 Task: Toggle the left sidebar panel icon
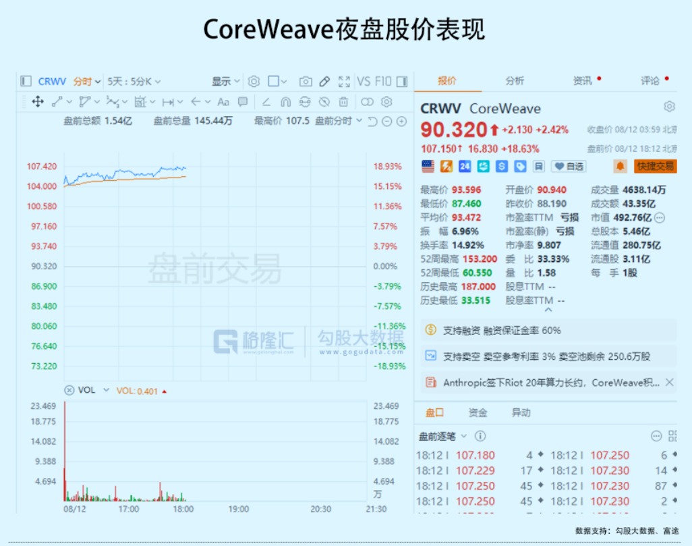pyautogui.click(x=26, y=81)
